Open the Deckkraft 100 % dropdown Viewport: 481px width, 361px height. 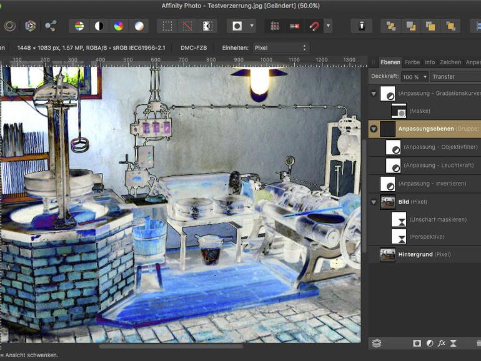click(x=415, y=77)
